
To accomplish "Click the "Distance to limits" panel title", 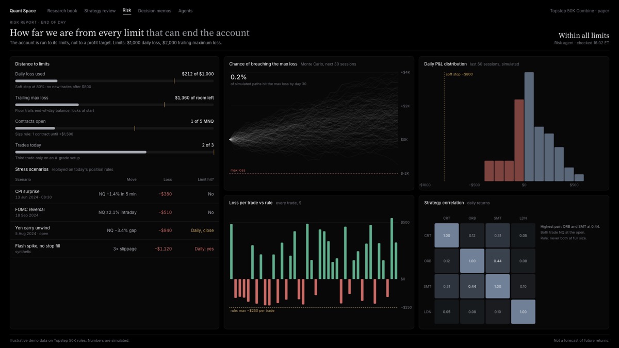I will (x=32, y=64).
